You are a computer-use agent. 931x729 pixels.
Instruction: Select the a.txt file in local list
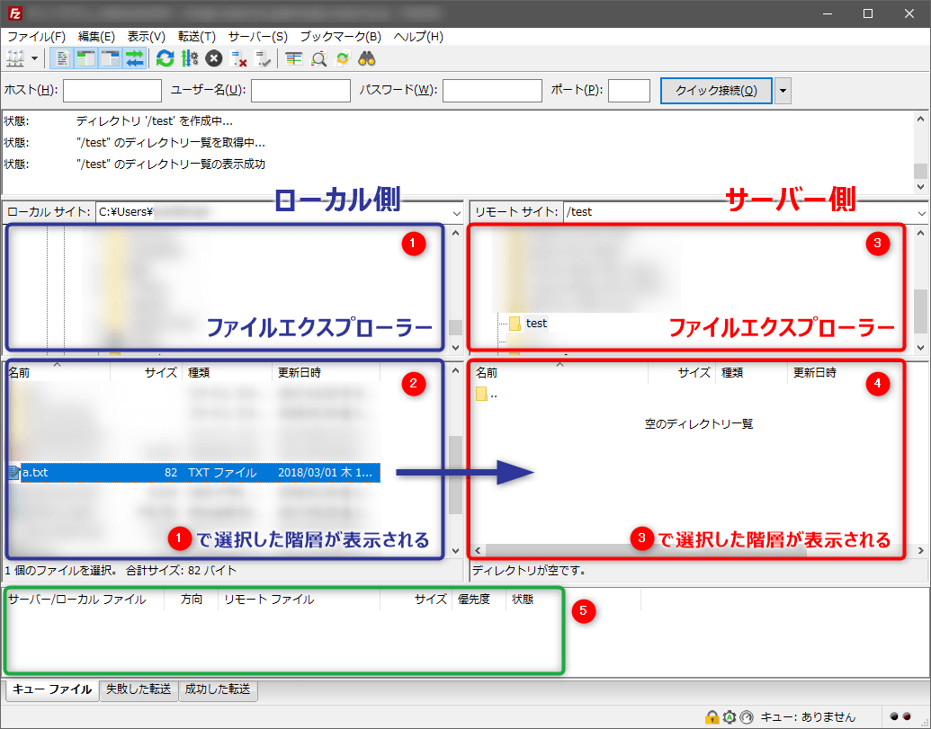pyautogui.click(x=36, y=473)
